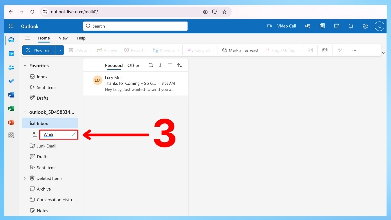Viewport: 391px width, 220px height.
Task: Open Calendar from the left sidebar
Action: (11, 54)
